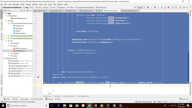
Task: Click the Apply Changes lightning icon
Action: (151, 7)
